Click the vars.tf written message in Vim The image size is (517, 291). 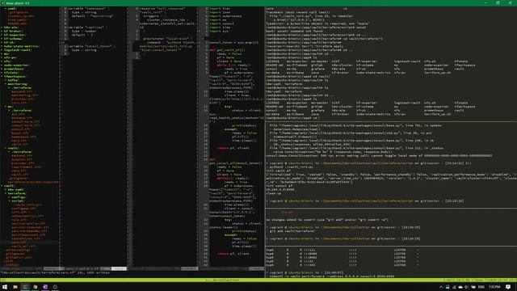coord(55,272)
